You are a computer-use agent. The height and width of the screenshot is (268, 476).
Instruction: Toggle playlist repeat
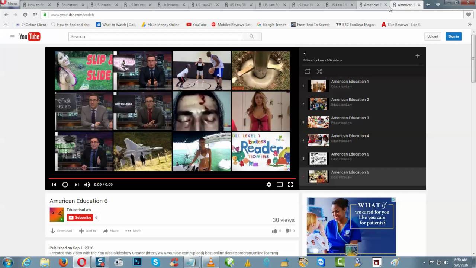308,71
